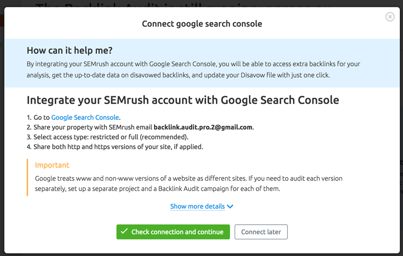Click the orange bar of Important callout
403x256 pixels.
[27, 178]
